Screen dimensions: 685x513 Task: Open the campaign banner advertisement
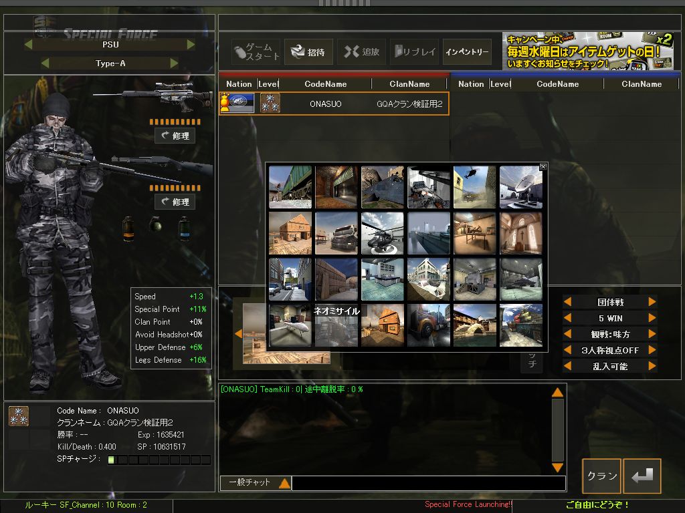(587, 51)
